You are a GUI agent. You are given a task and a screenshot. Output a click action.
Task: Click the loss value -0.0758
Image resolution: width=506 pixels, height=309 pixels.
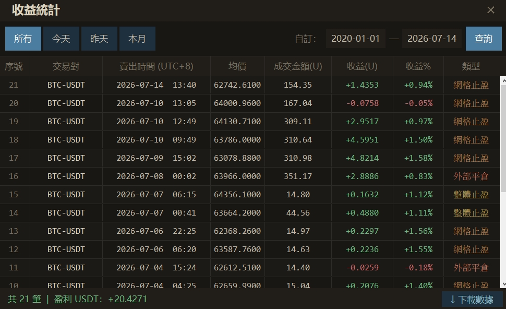(362, 103)
